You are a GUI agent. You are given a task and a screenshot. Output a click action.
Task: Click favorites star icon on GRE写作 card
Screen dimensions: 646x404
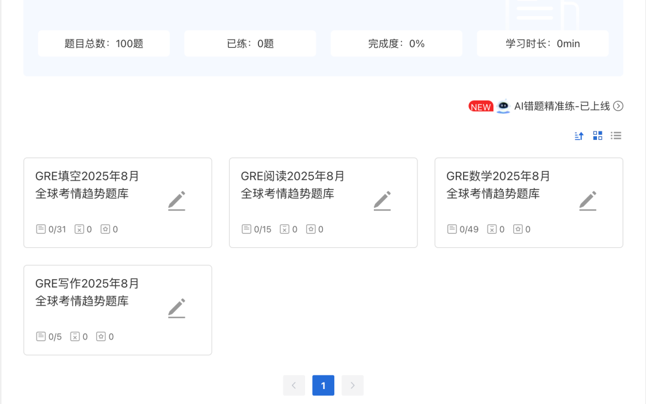(x=101, y=336)
